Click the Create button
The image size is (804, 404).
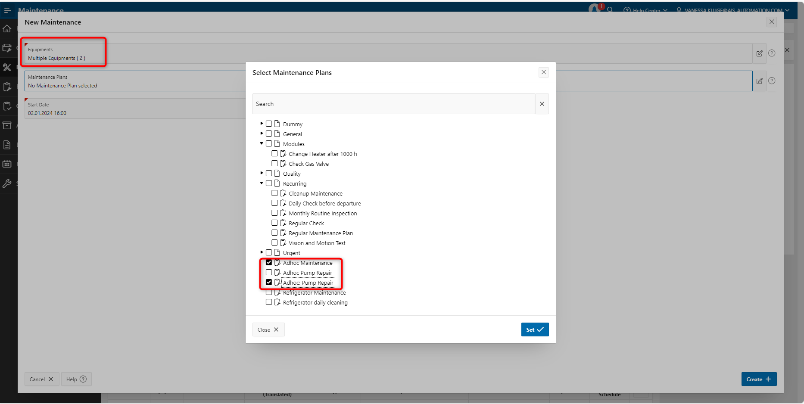[x=758, y=379]
